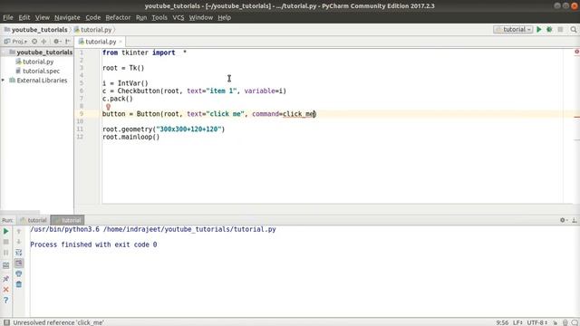
Task: Open the Help menu
Action: 224,17
